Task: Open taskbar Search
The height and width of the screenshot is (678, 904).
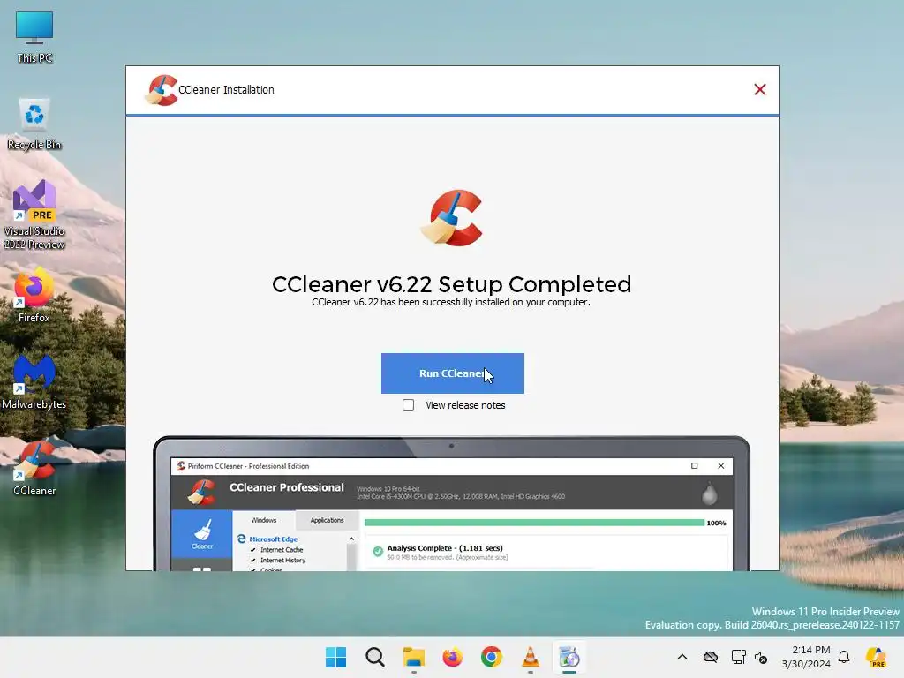Action: [374, 657]
